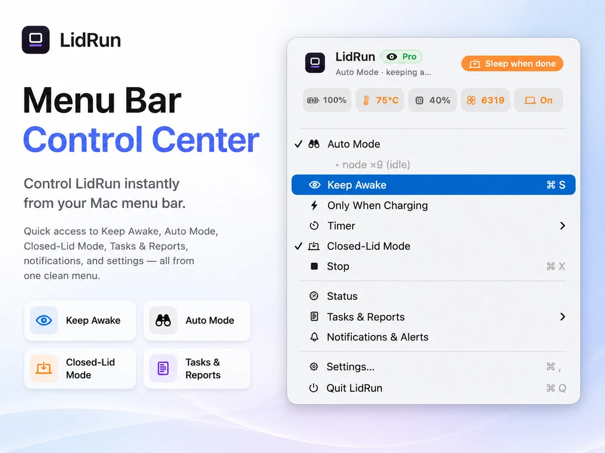Click the Status gauge icon
Viewport: 605px width, 453px height.
(x=314, y=296)
